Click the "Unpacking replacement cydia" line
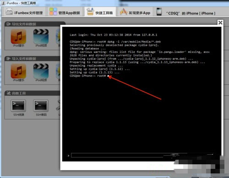Screen dimensions: 229x178 pos(96,66)
